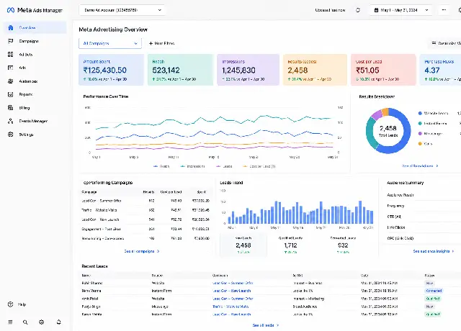Screen dimensions: 461x331
Task: Click the gear icon in bottom sidebar row
Action: (x=42, y=322)
